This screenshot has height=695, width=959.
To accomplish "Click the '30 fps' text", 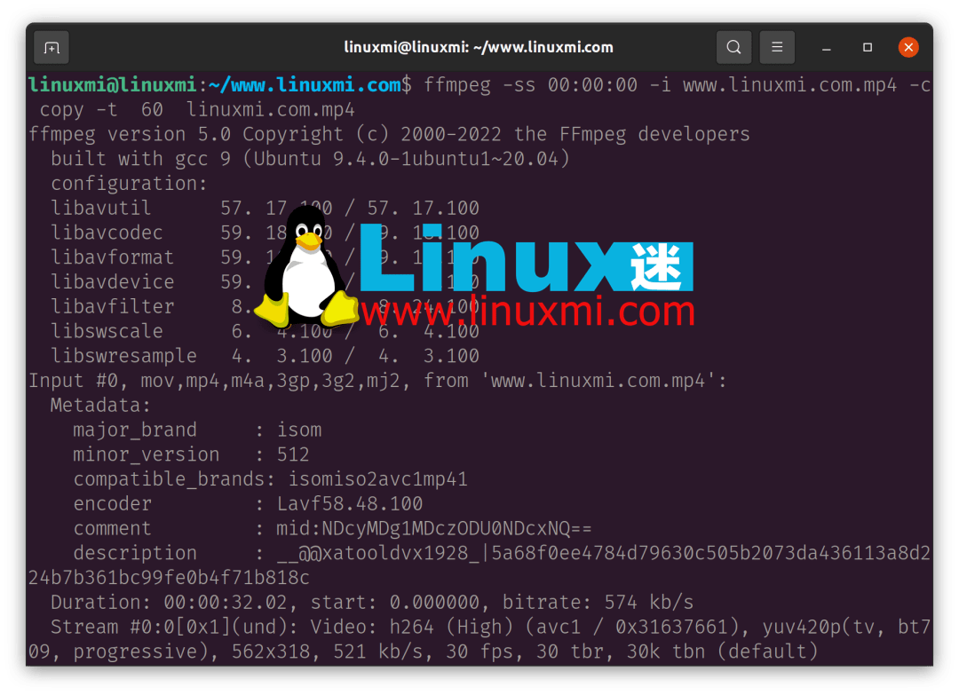I will pyautogui.click(x=479, y=652).
